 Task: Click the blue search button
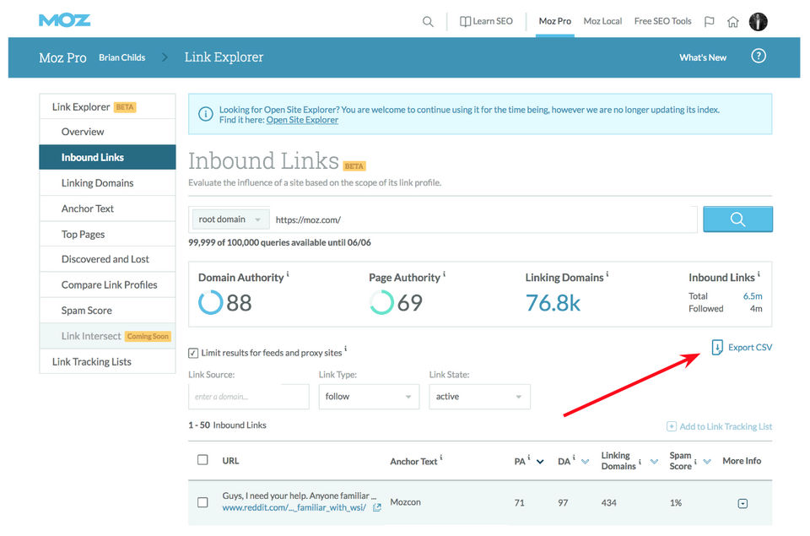point(737,219)
